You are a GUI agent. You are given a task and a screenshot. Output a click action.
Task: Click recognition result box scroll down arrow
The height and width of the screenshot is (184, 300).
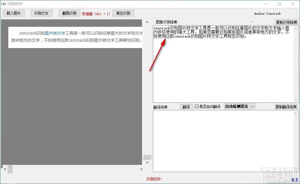(296, 100)
